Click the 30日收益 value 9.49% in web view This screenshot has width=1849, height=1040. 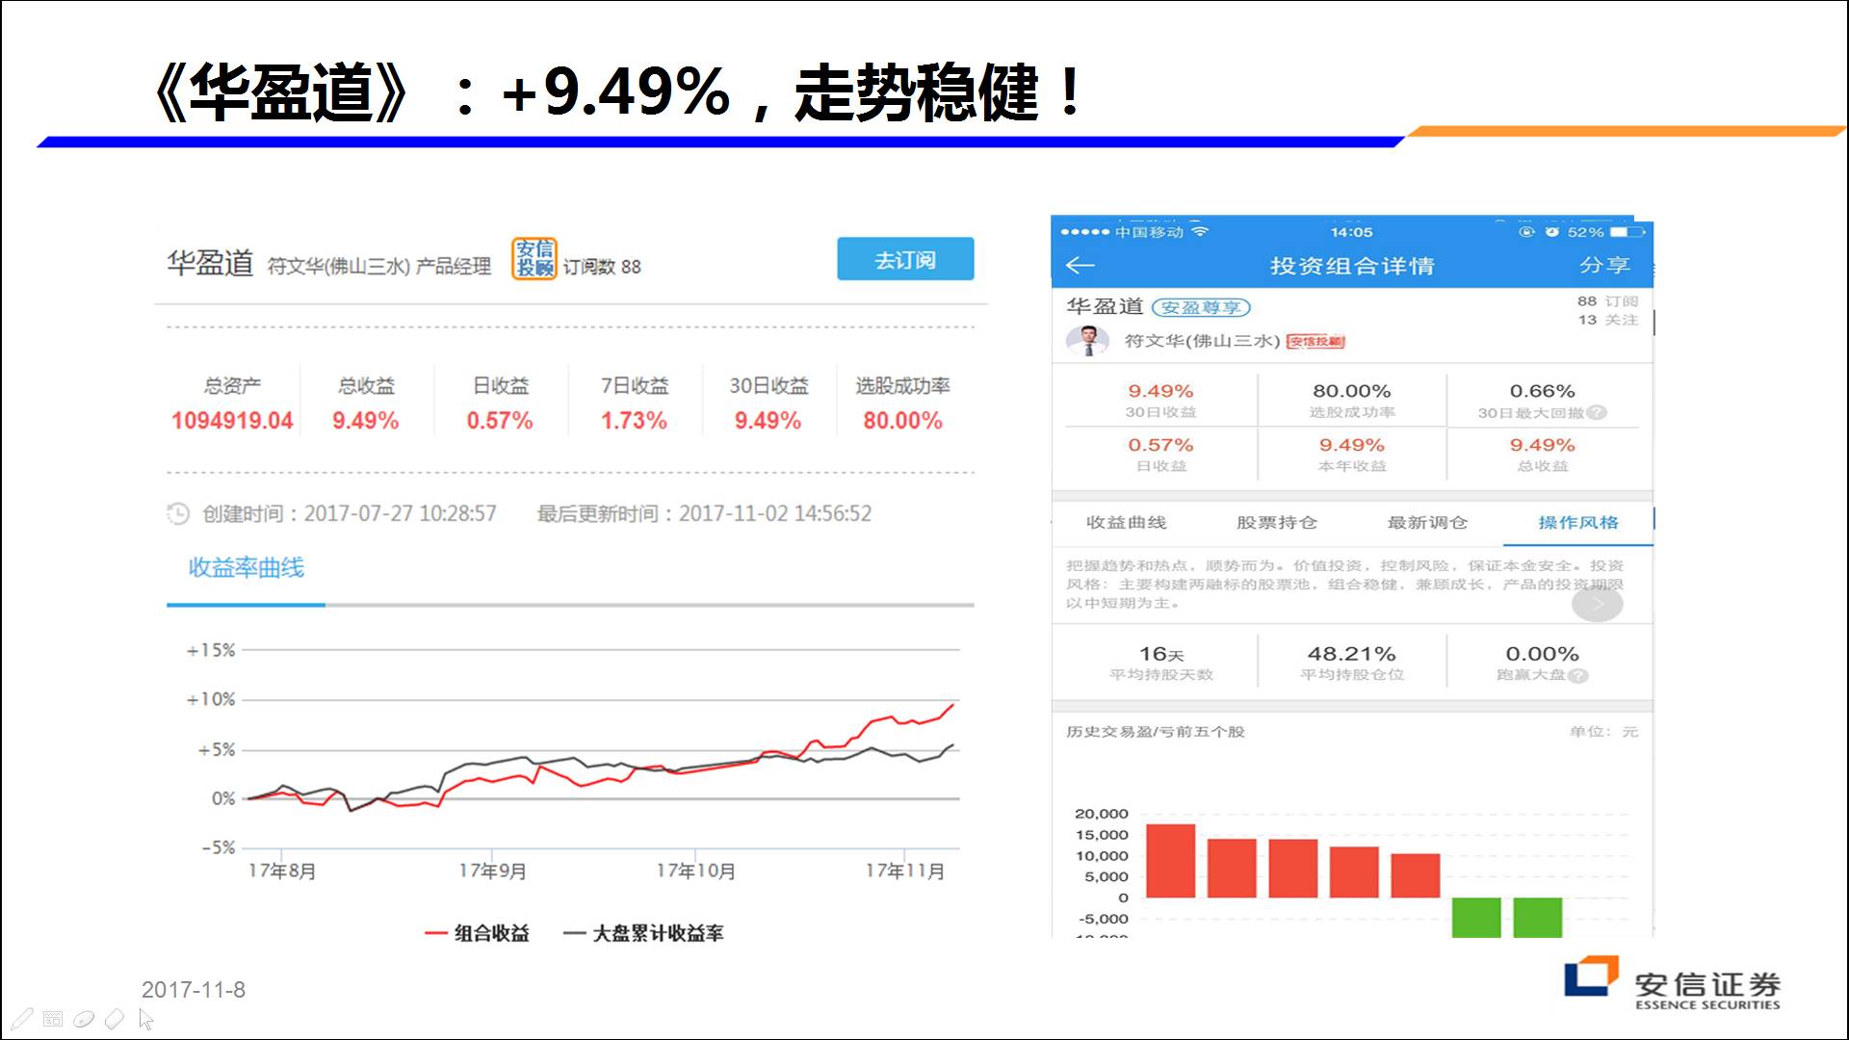pyautogui.click(x=768, y=421)
